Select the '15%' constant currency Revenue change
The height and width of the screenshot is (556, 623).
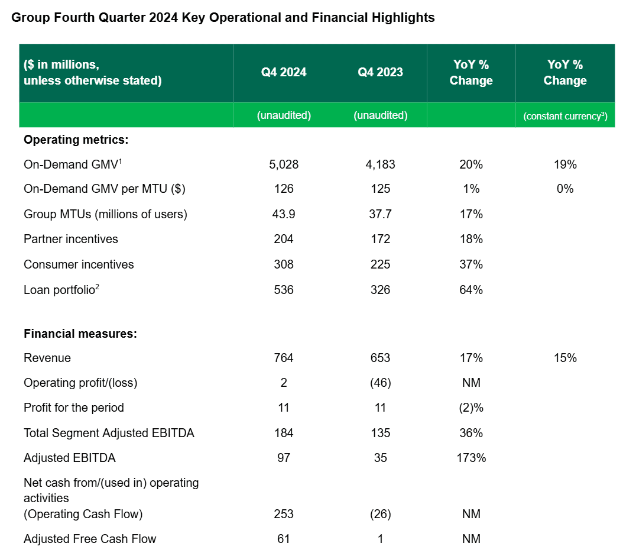(565, 357)
